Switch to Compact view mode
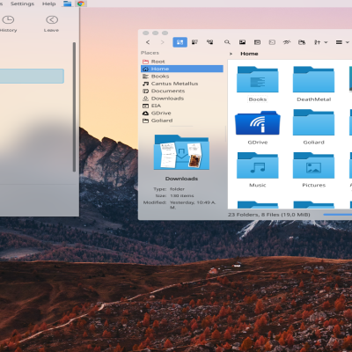 [x=194, y=42]
